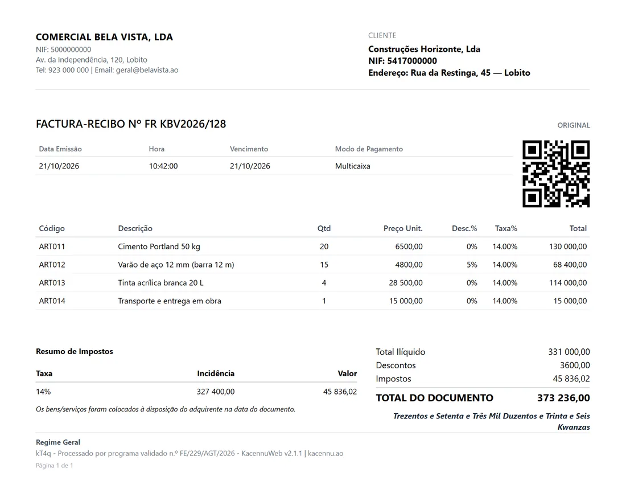Screen dimensions: 626x481
Task: Click the grand total 373 236,00
Action: point(563,398)
